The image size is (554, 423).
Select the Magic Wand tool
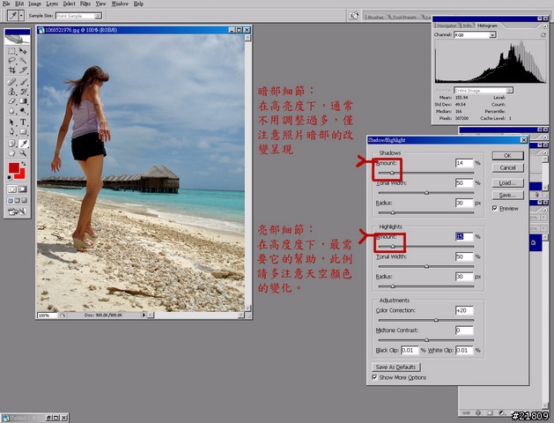coord(23,61)
